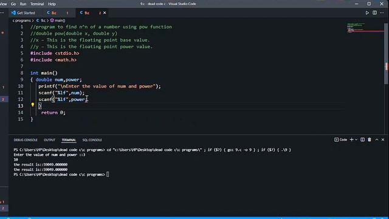Click the comment about pow function

[x=102, y=27]
